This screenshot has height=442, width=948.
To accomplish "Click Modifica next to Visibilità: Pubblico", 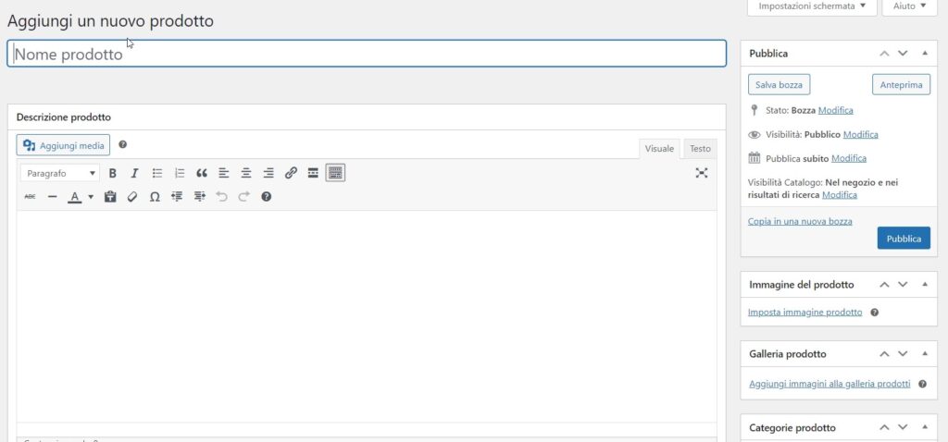I will (x=860, y=135).
